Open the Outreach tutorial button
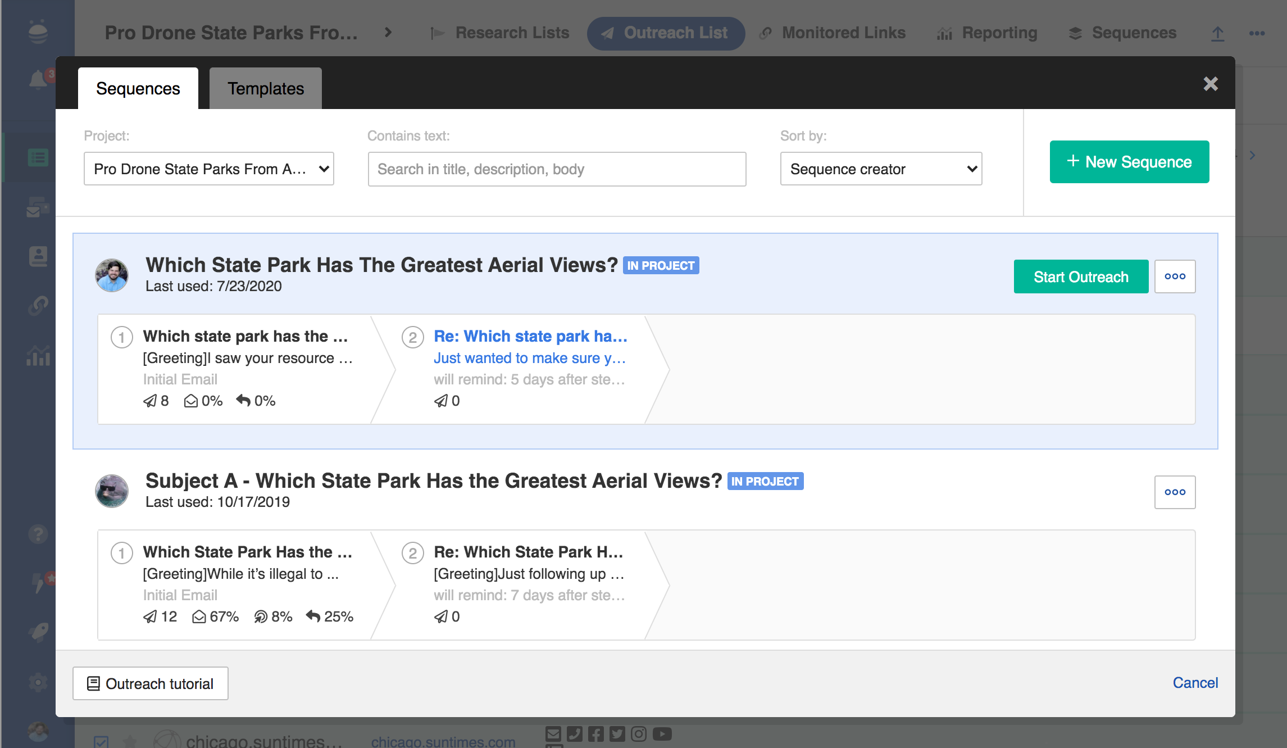Viewport: 1287px width, 748px height. [x=151, y=683]
